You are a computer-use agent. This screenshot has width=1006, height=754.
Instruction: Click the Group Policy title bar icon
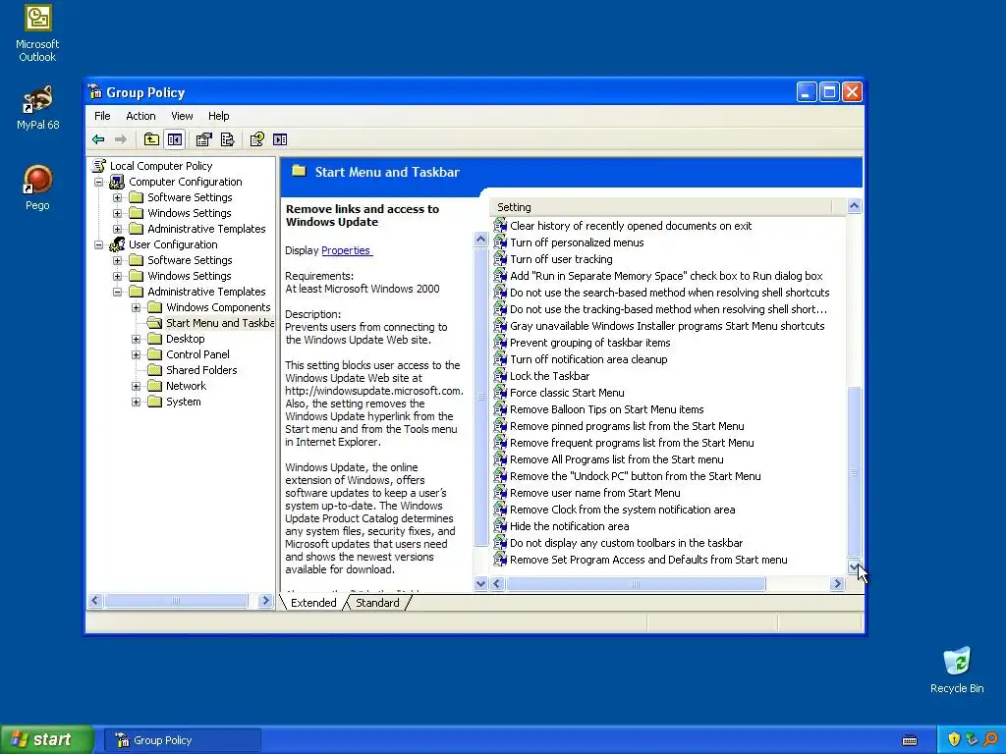(95, 91)
